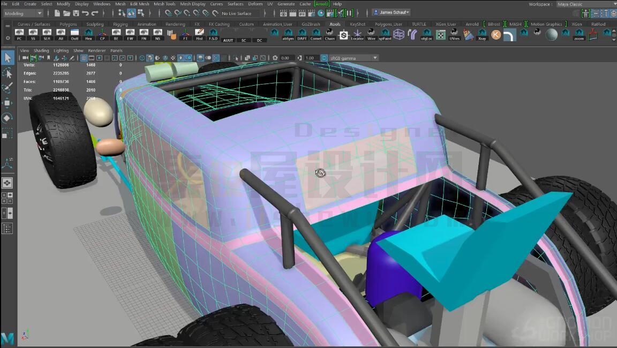Click the objLoc shelf icon

(x=426, y=34)
